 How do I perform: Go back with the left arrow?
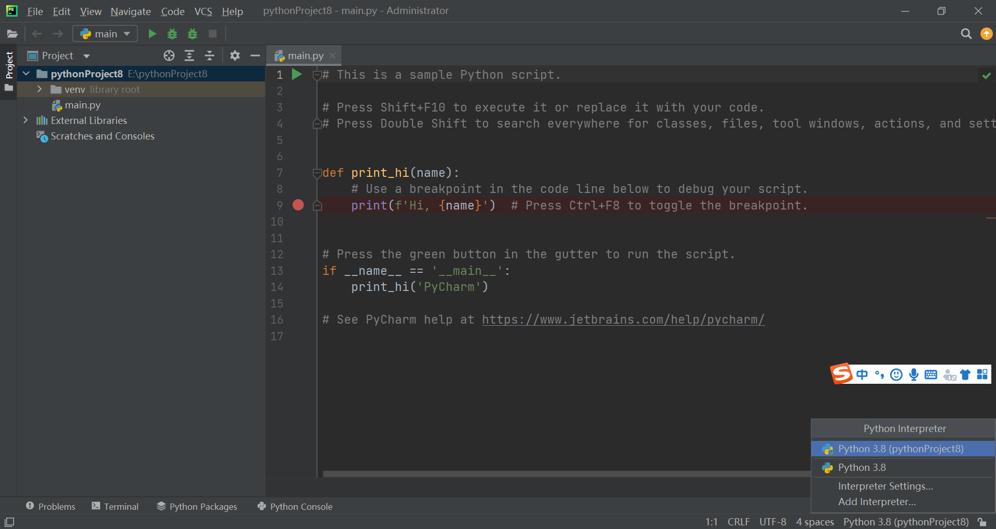(37, 34)
